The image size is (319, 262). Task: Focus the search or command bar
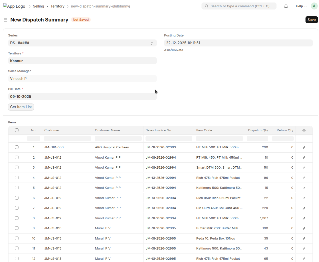239,6
